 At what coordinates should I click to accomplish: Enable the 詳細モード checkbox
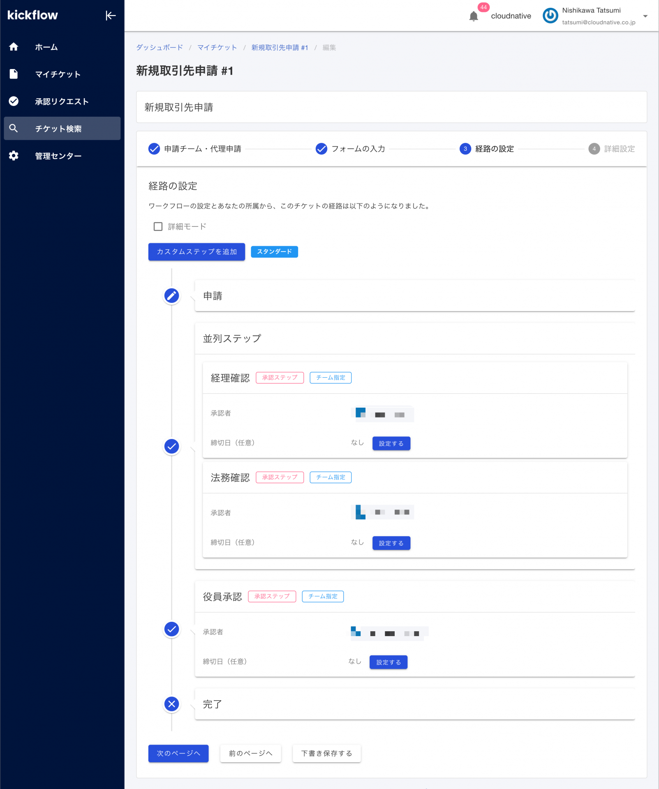click(x=158, y=226)
